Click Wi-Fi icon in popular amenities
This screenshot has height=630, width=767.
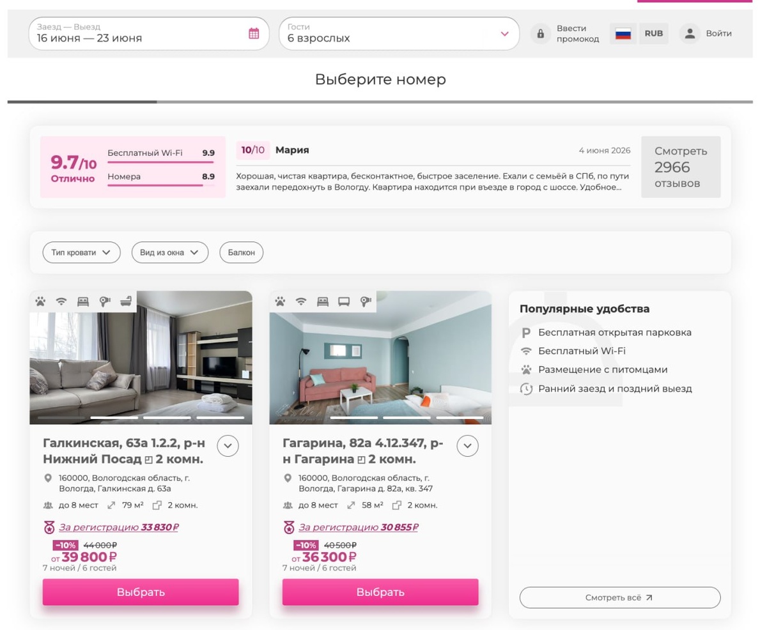click(x=526, y=351)
